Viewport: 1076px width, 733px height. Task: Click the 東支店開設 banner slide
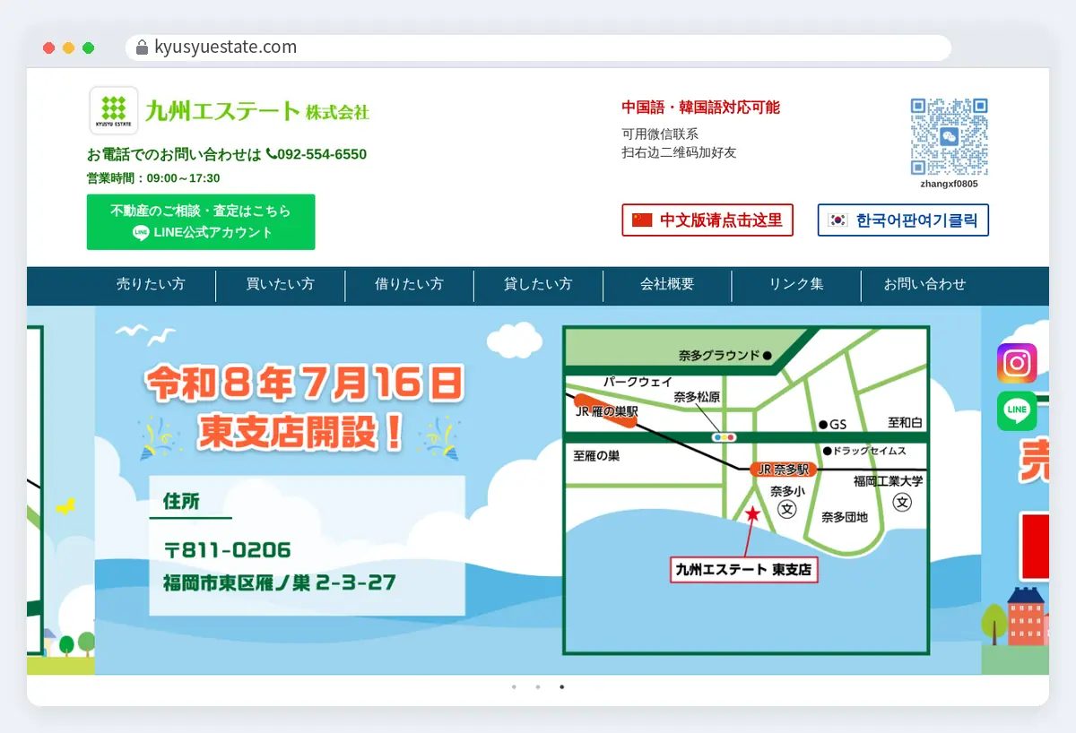point(538,490)
